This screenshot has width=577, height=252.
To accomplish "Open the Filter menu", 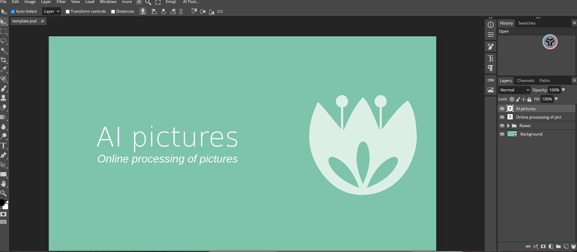I will coord(61,2).
